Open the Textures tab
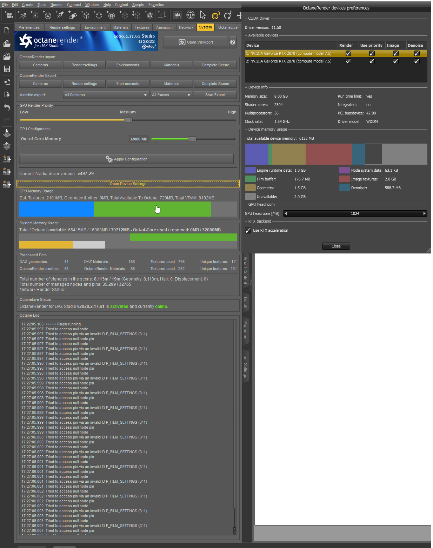Screen dimensions: 433x548 tap(142, 27)
